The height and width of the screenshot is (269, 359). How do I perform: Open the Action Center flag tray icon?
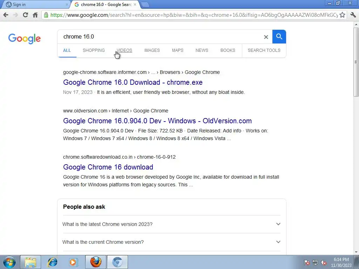point(307,263)
